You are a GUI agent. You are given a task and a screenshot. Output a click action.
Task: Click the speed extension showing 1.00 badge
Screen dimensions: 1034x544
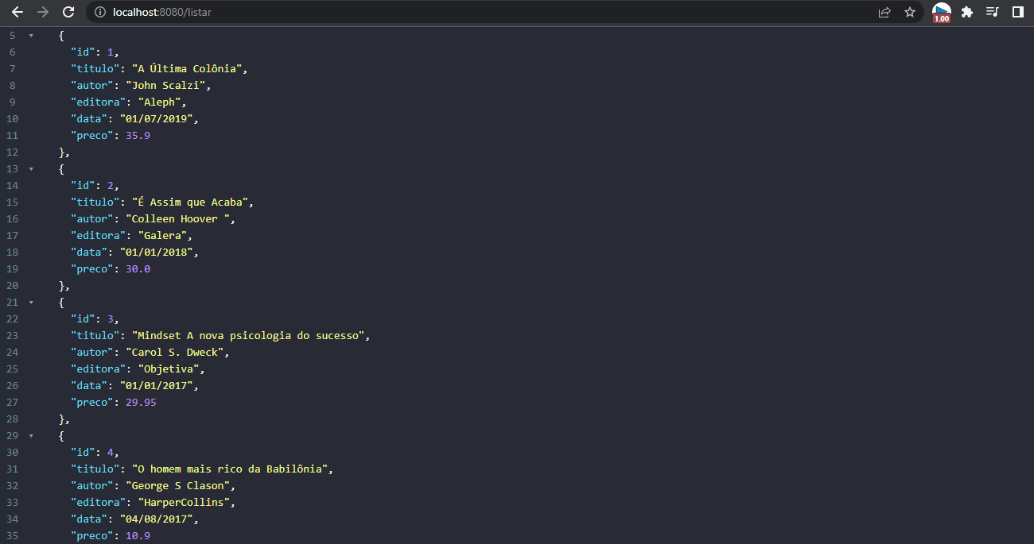(x=941, y=13)
